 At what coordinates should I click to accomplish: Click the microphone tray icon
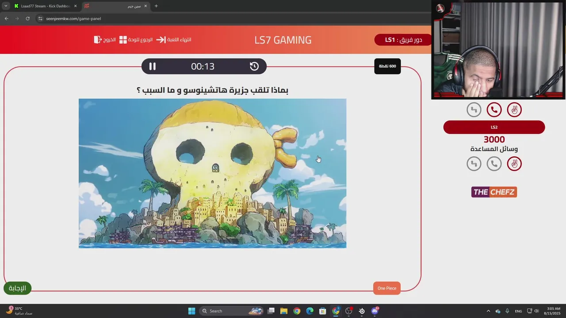pyautogui.click(x=507, y=311)
